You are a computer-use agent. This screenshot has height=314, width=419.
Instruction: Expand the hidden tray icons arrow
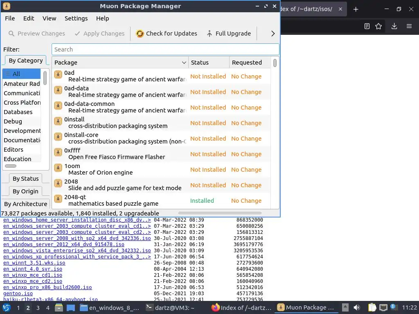click(345, 307)
